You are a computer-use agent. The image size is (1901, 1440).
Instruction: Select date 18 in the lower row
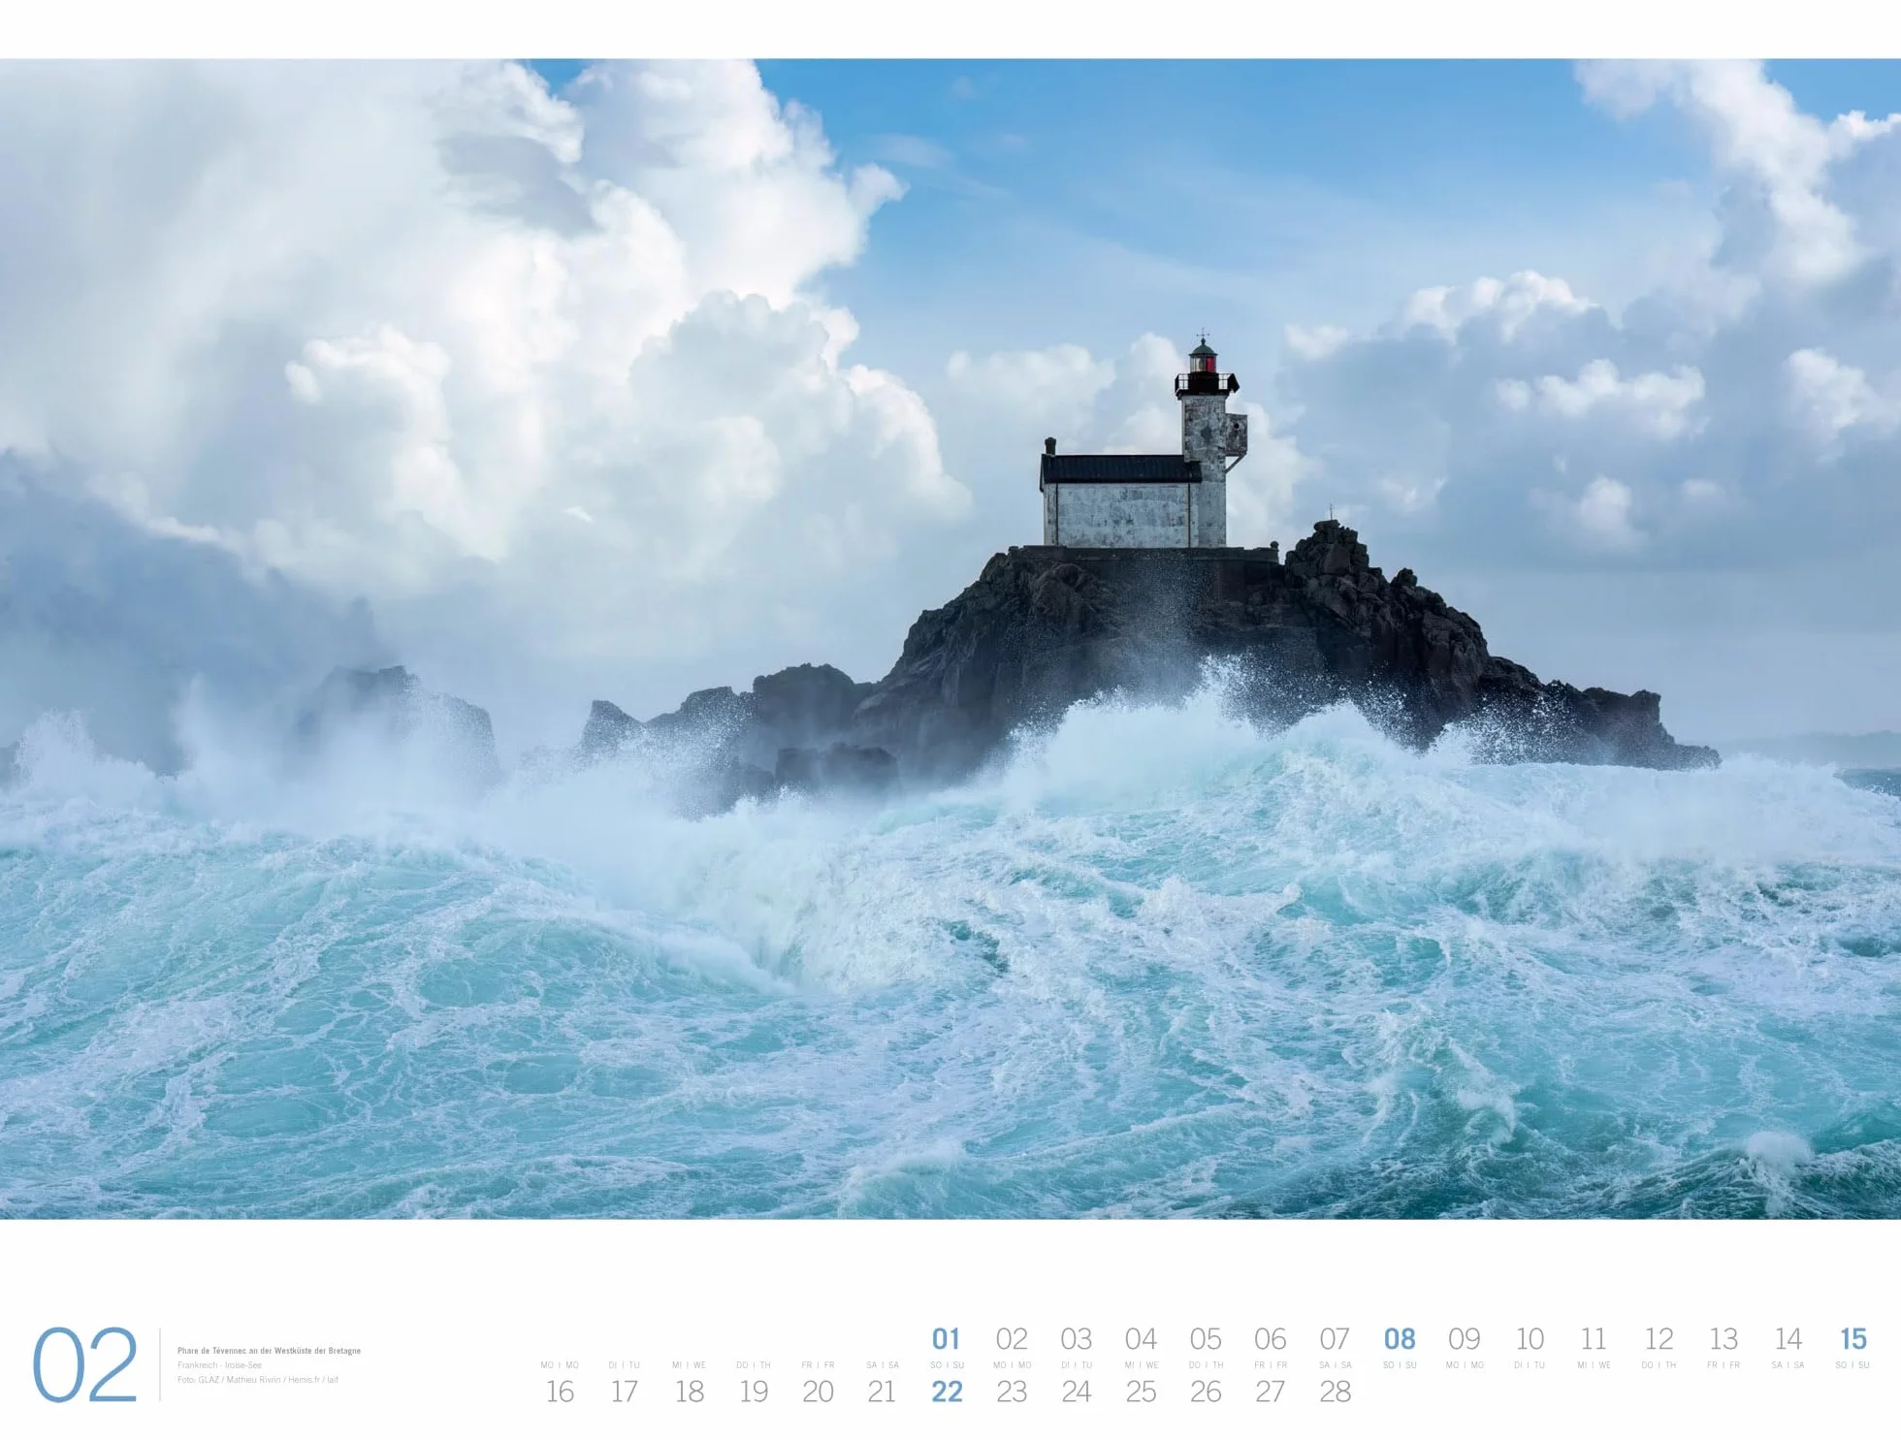[x=690, y=1392]
